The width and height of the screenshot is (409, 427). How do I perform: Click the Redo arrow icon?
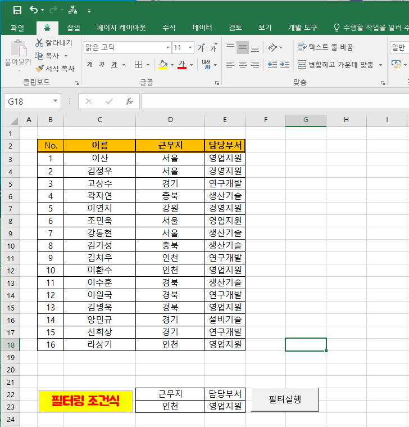pyautogui.click(x=53, y=10)
